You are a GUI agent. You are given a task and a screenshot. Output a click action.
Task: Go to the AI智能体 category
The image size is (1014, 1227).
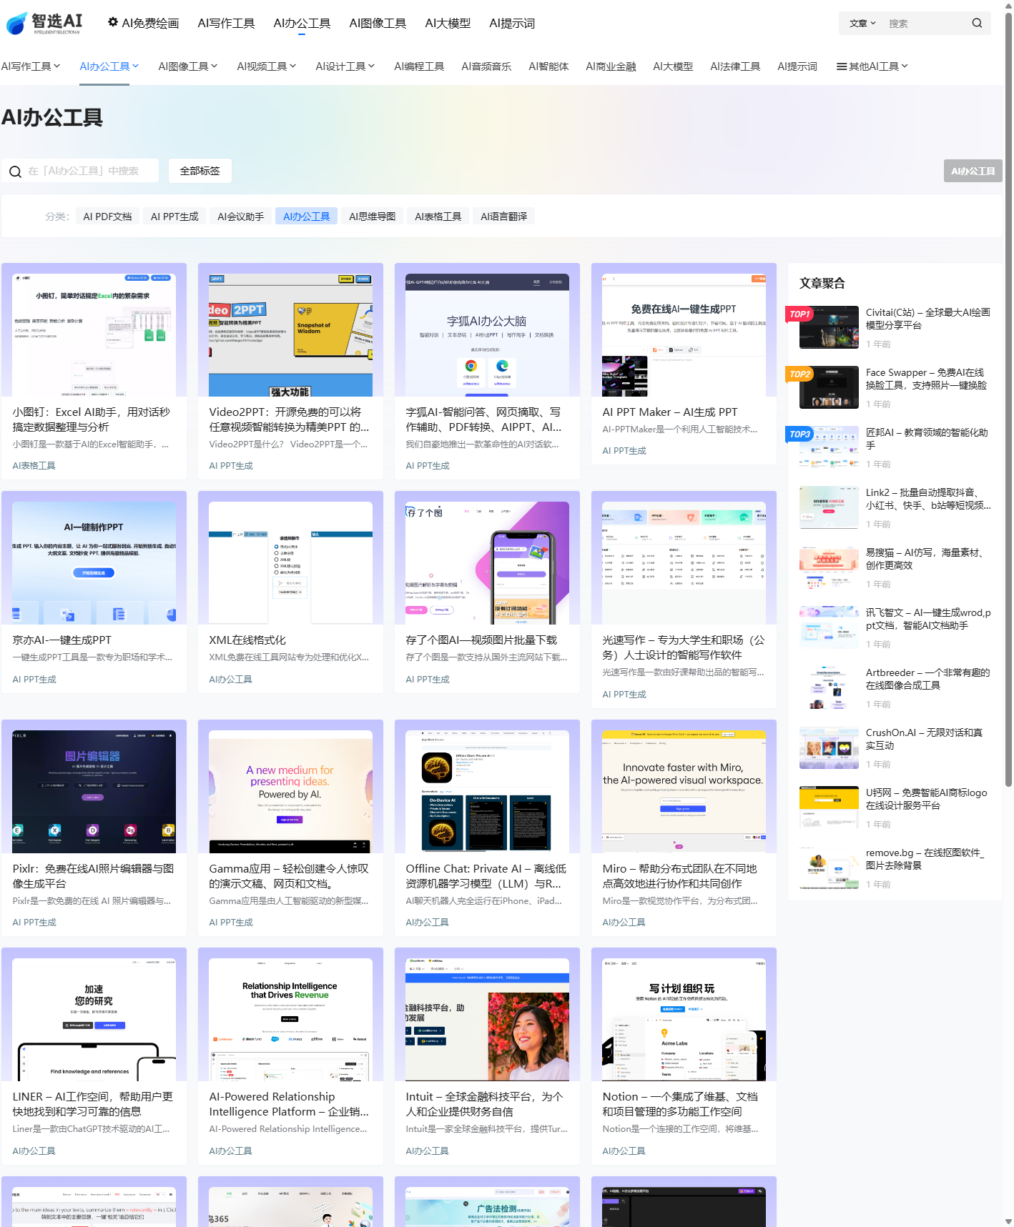[x=548, y=66]
